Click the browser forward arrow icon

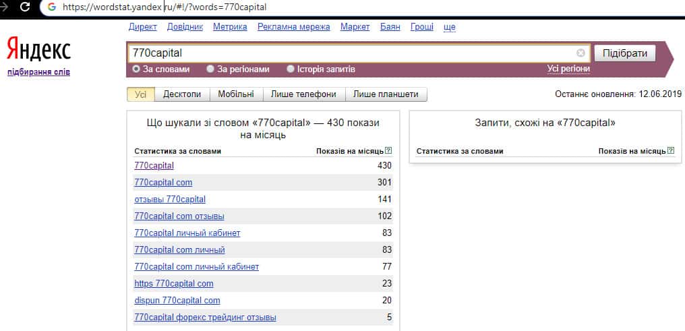click(x=5, y=7)
